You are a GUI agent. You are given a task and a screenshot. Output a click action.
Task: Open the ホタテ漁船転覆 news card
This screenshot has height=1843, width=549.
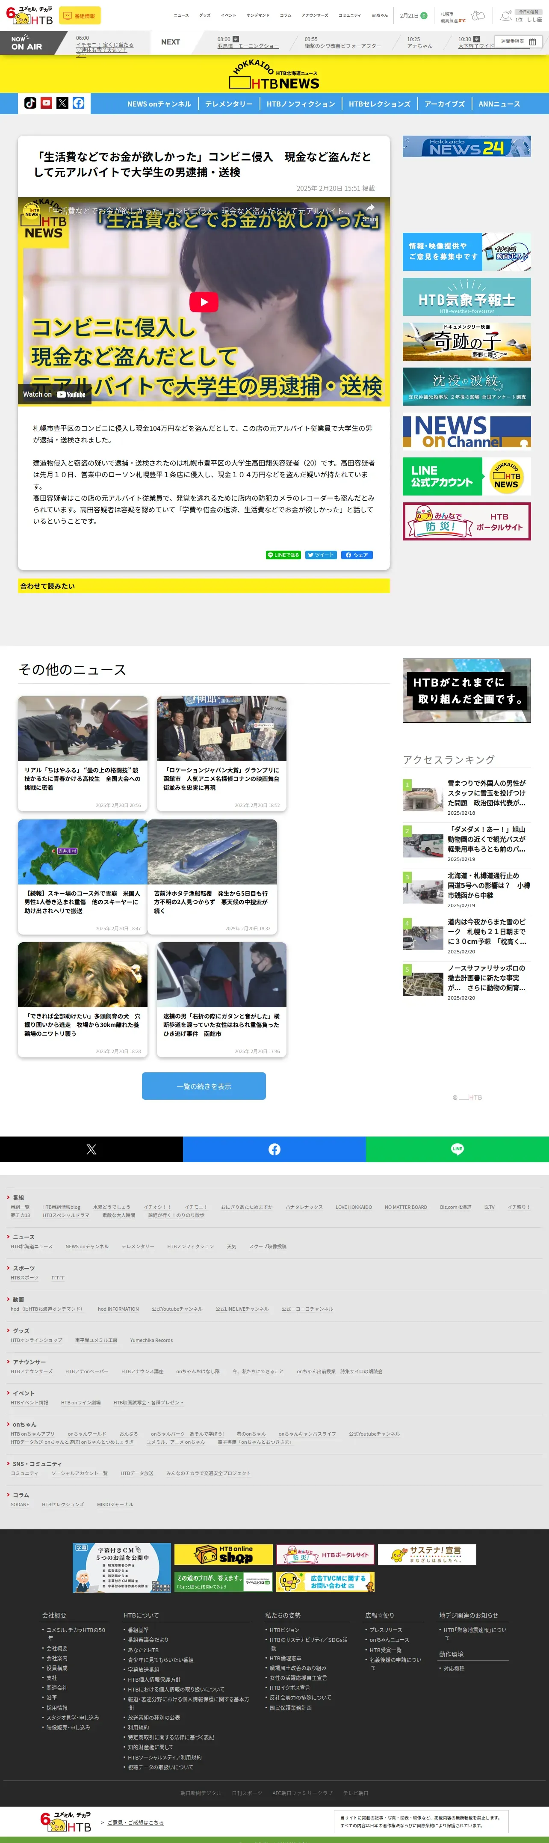(x=213, y=876)
